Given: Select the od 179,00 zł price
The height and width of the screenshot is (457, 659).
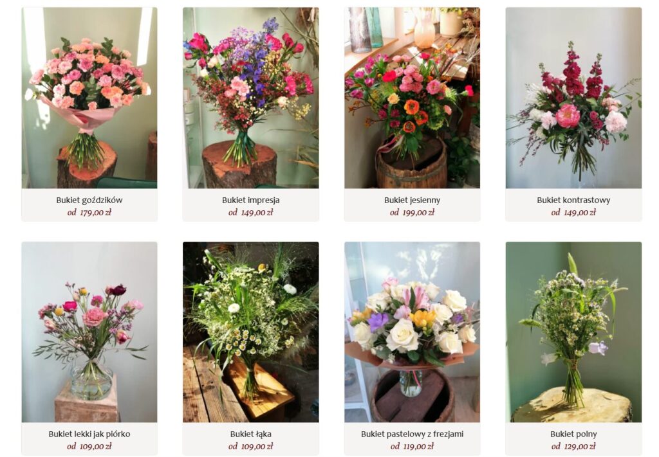Looking at the screenshot, I should [x=89, y=212].
